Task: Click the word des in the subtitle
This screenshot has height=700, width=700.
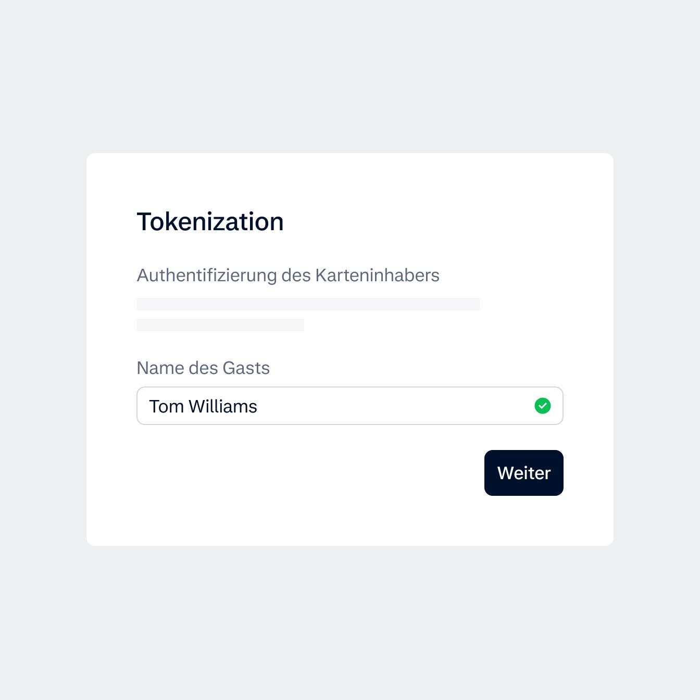Action: pos(296,275)
